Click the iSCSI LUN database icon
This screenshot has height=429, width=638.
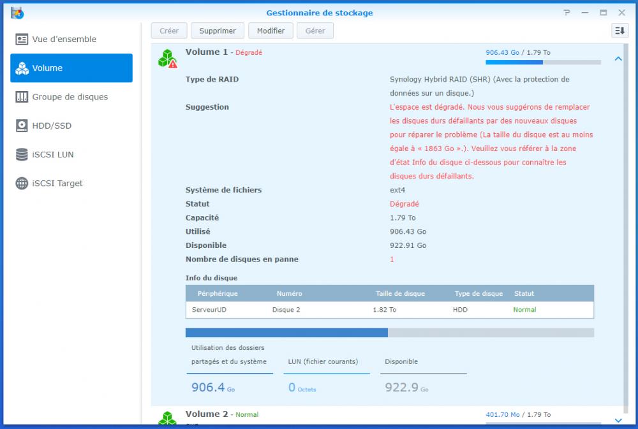pos(22,154)
